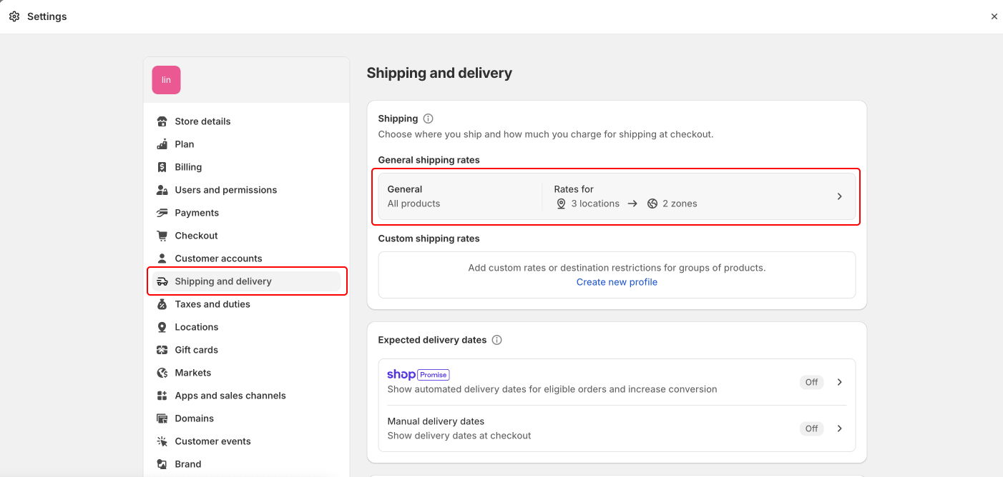This screenshot has width=1003, height=477.
Task: Click the Apps and sales channels grid icon
Action: (162, 396)
